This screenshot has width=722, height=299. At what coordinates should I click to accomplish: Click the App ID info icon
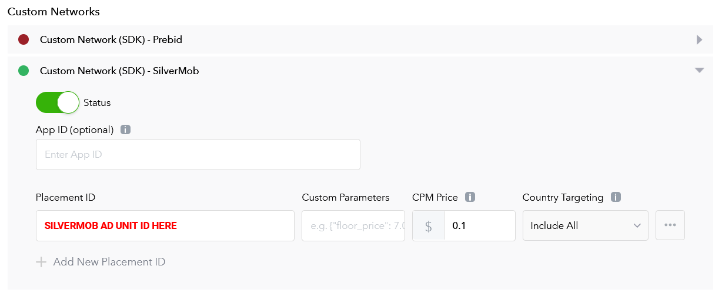pyautogui.click(x=125, y=130)
